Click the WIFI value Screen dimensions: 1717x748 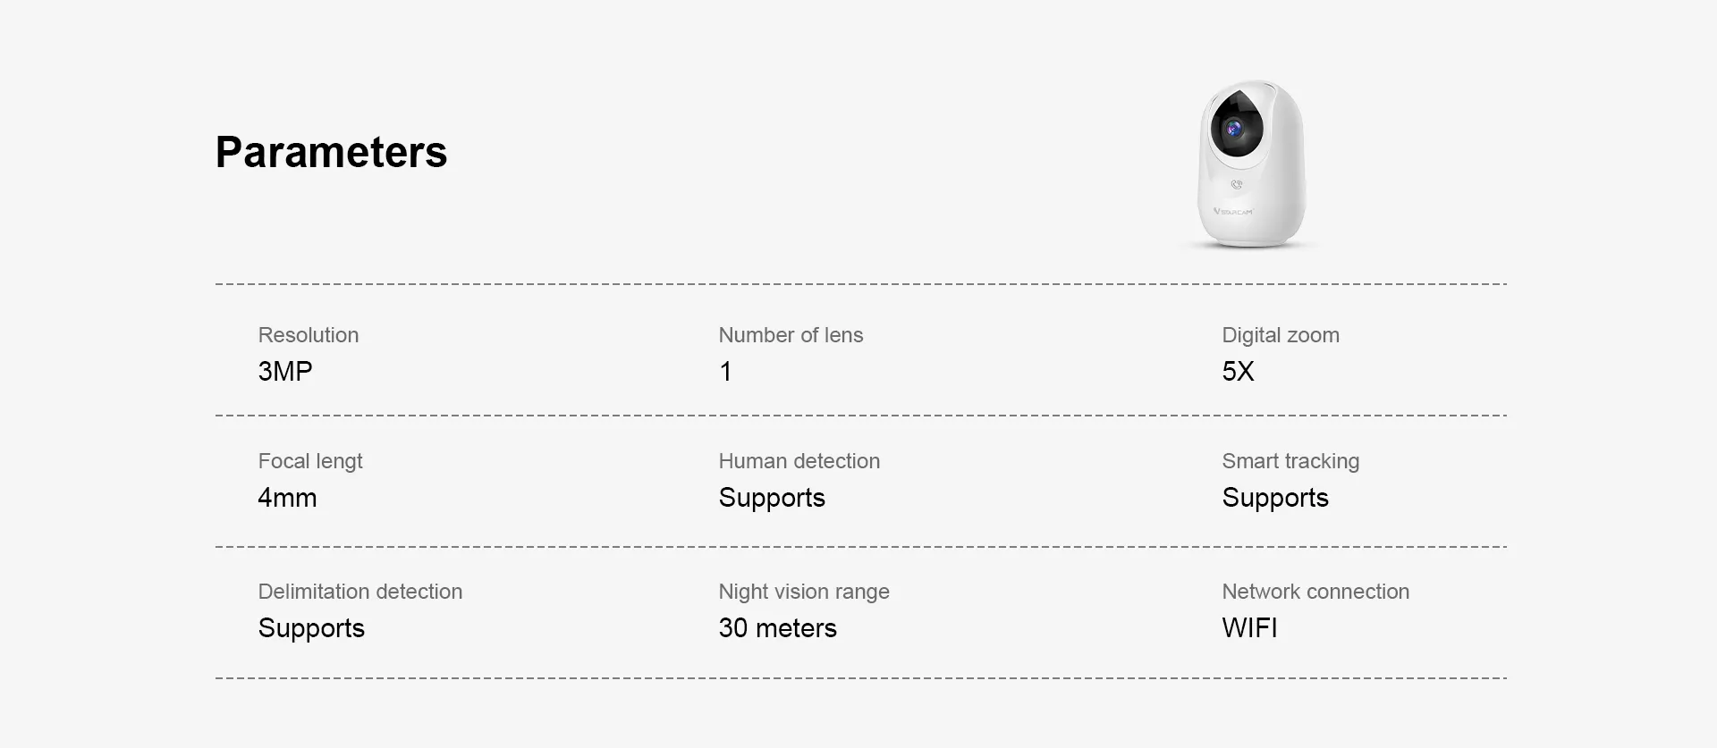click(1249, 628)
